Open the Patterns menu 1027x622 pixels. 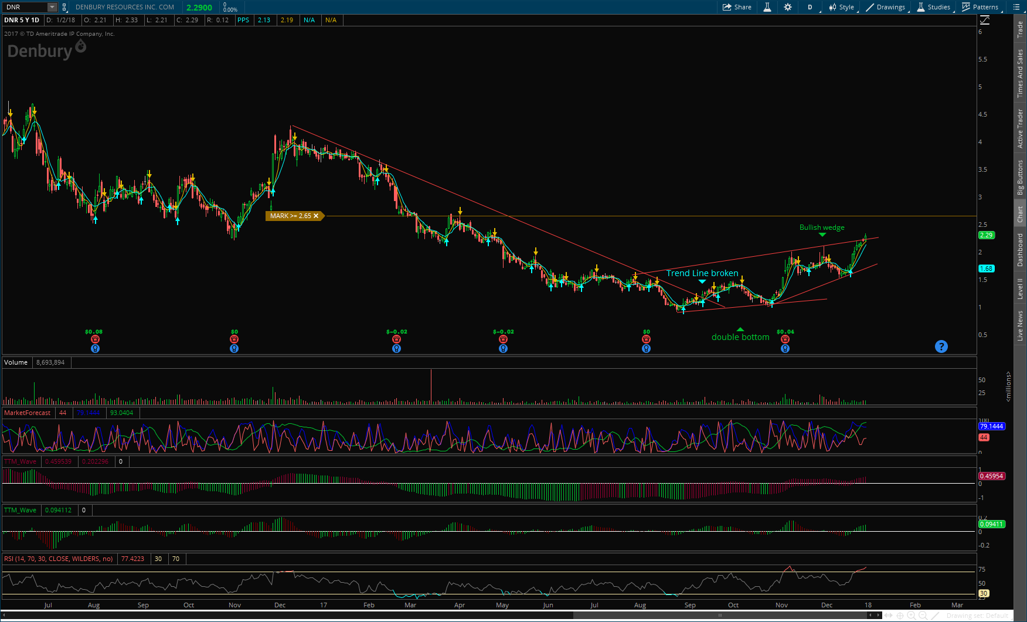[x=981, y=7]
